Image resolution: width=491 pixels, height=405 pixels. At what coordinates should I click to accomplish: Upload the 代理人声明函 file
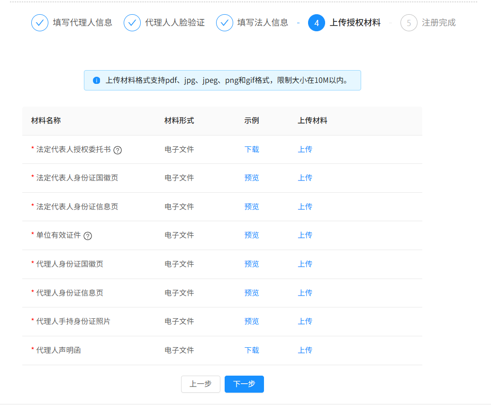pos(305,351)
